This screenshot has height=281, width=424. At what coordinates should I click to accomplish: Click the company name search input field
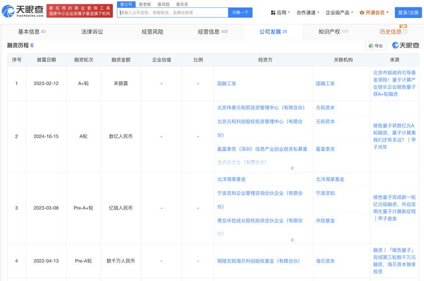pyautogui.click(x=172, y=12)
